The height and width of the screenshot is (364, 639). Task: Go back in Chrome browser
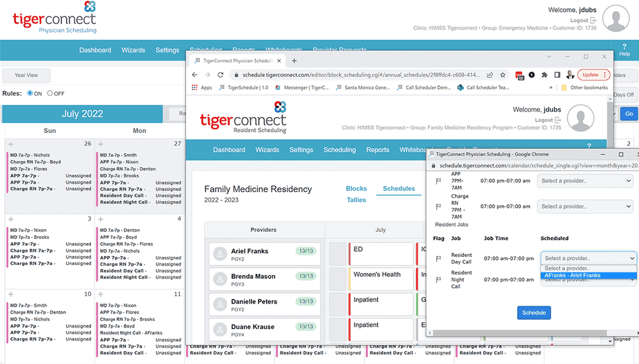195,75
